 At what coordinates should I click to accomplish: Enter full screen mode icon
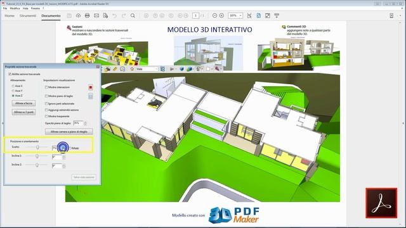click(x=268, y=15)
